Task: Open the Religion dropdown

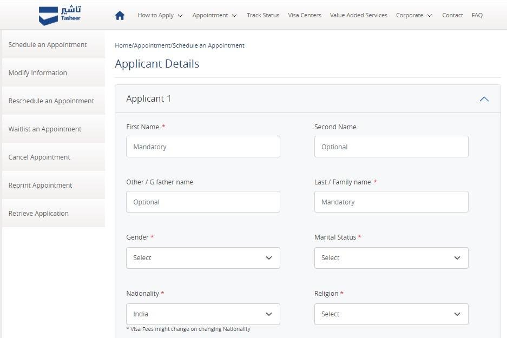Action: pos(391,314)
